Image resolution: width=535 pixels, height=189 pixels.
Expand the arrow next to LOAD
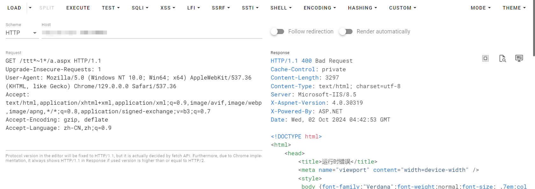coord(30,8)
